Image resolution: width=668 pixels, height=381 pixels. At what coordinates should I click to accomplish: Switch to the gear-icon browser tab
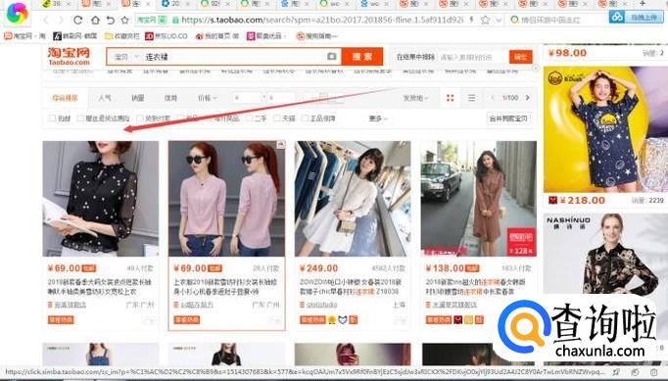(x=176, y=4)
